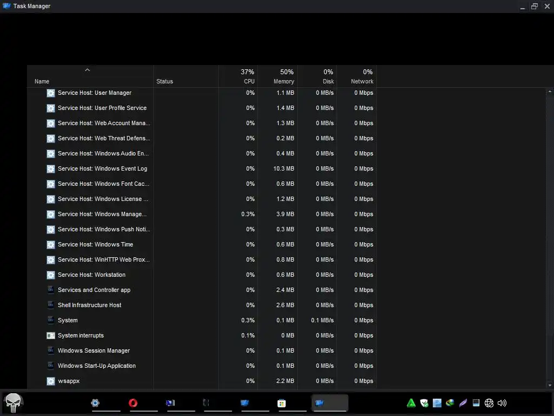554x416 pixels.
Task: Select the Service Host: Windows License row
Action: [x=202, y=199]
